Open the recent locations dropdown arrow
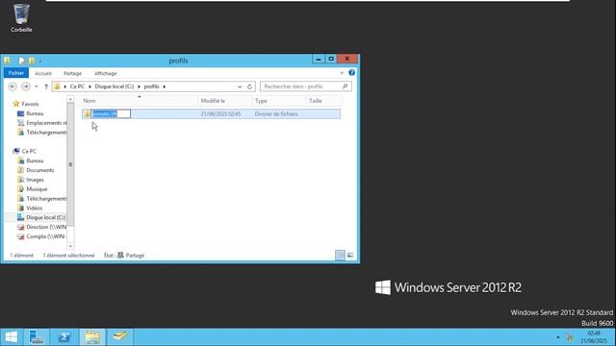Screen dimensions: 616x346 coord(37,86)
